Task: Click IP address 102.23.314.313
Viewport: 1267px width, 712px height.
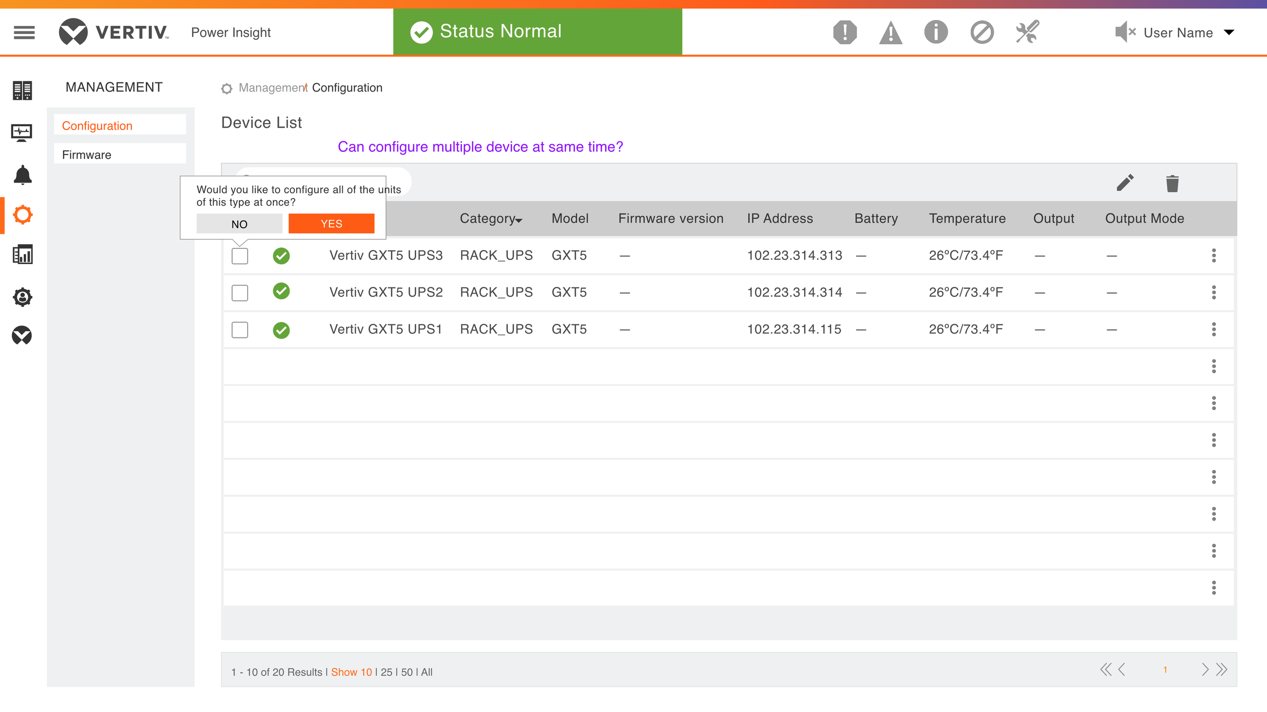Action: coord(794,256)
